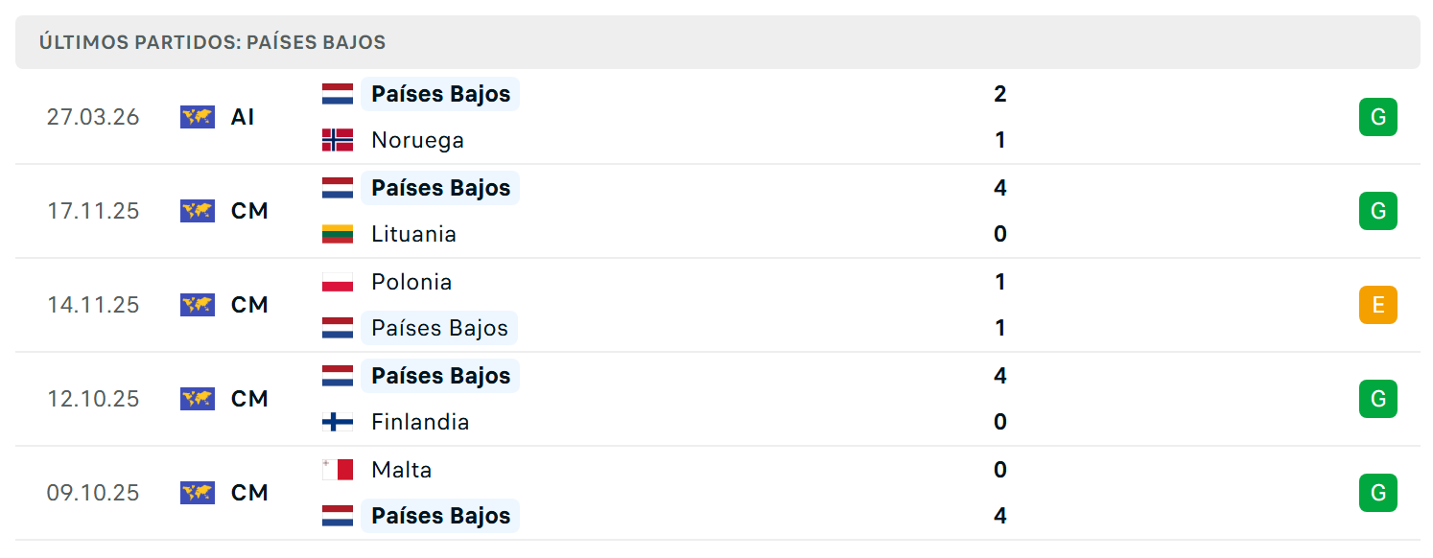Click the Lithuania flag icon
Screen dimensions: 1433x558
point(338,234)
